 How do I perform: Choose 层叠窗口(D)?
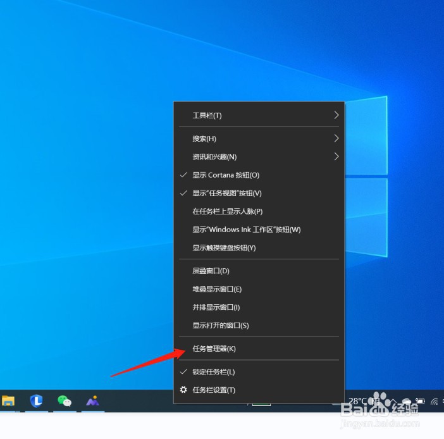(259, 271)
